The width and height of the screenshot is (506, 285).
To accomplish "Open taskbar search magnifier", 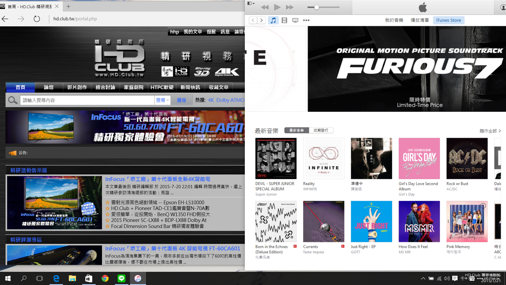I will click(x=24, y=278).
